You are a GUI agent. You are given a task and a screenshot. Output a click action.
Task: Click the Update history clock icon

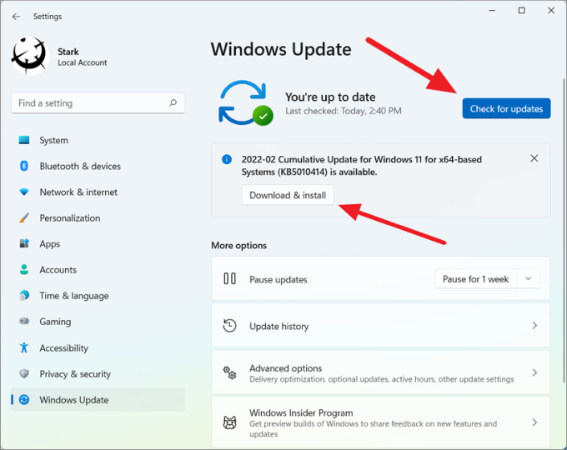[229, 326]
